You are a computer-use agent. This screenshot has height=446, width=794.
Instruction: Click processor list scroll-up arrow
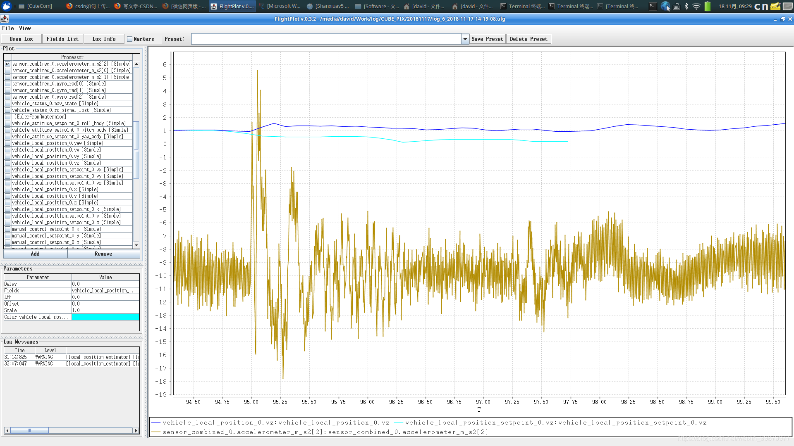click(136, 64)
